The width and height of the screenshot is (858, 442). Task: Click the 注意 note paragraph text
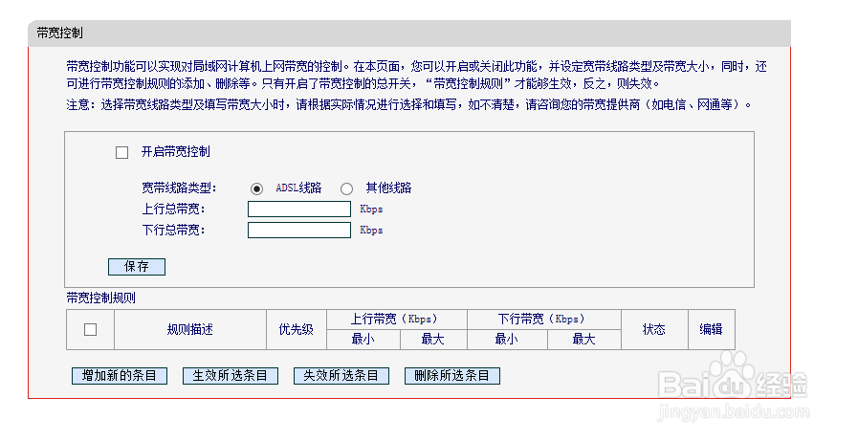click(409, 104)
